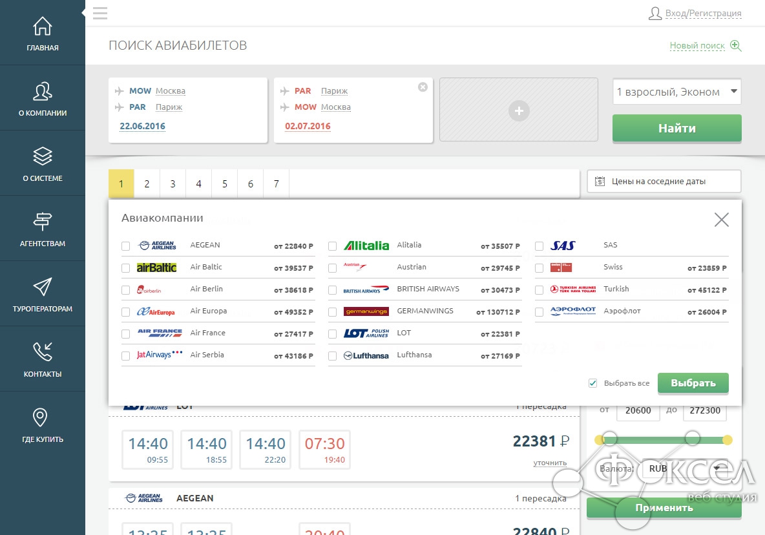
Task: Go to results page 3
Action: tap(173, 184)
